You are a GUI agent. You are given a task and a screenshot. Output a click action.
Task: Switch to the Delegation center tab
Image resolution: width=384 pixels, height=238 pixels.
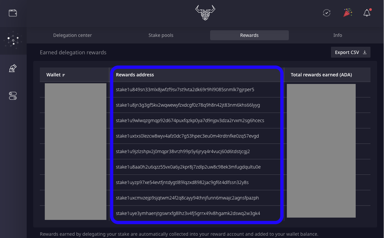tap(72, 35)
